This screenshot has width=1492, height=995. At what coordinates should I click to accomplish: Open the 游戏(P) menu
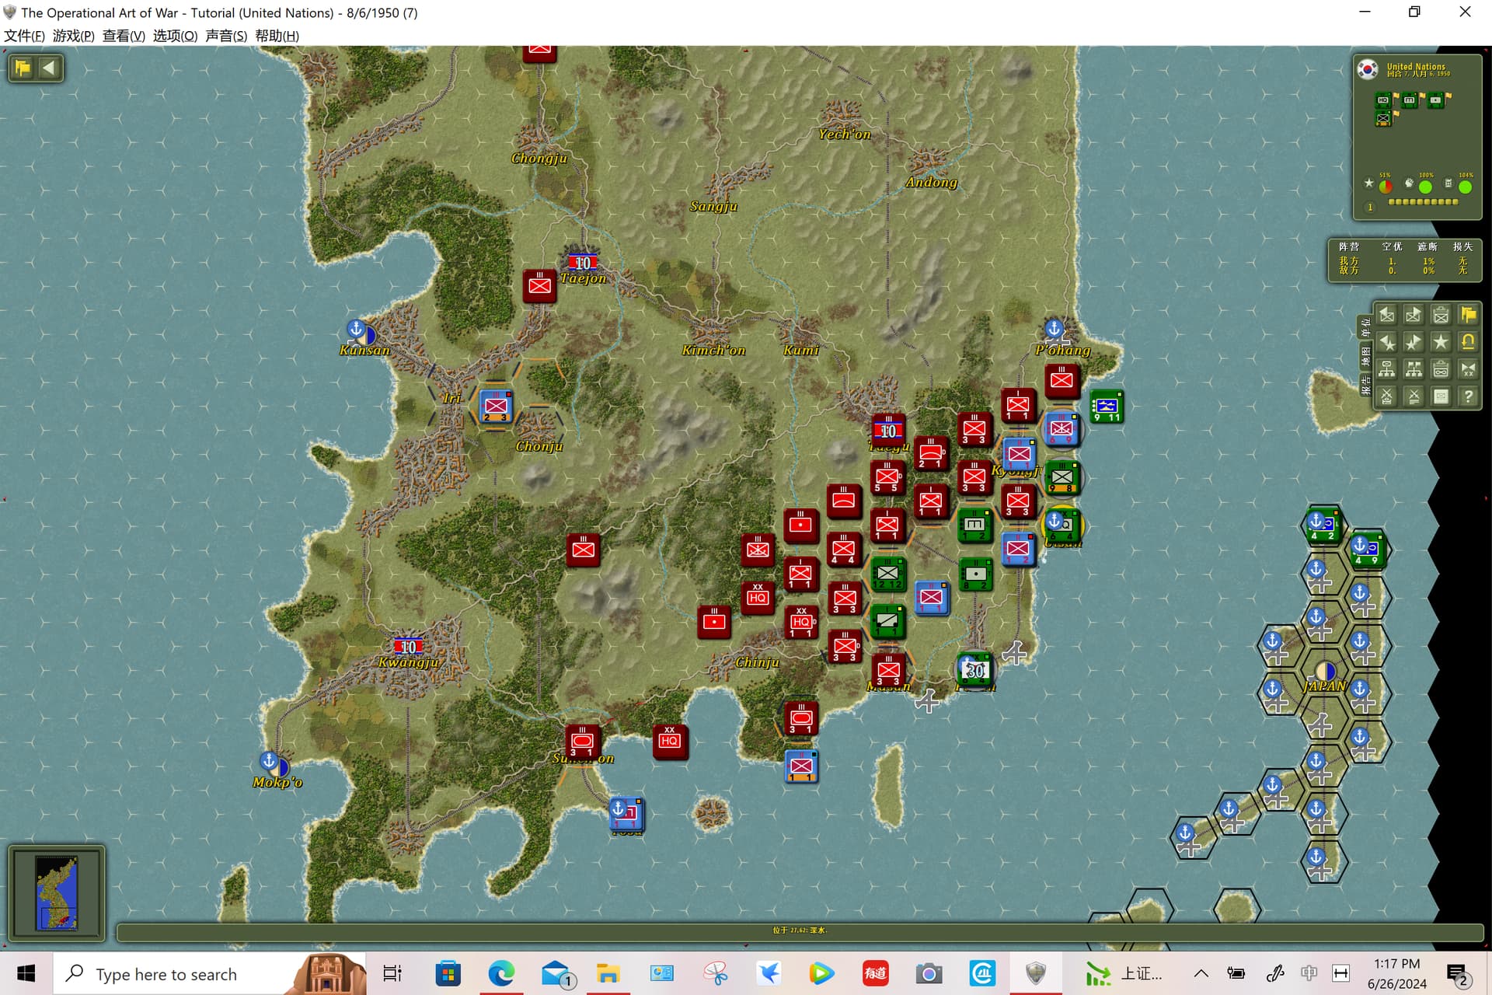point(74,36)
